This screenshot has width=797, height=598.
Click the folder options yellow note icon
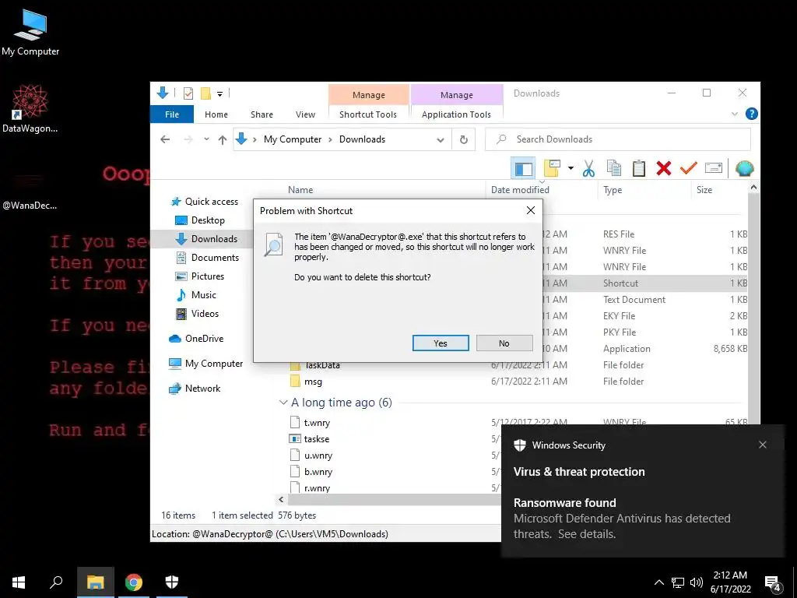[x=552, y=168]
